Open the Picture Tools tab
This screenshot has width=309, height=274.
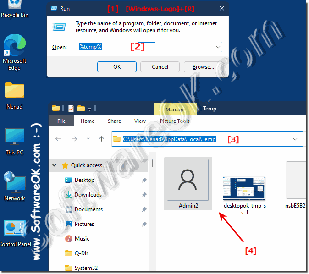pos(175,121)
